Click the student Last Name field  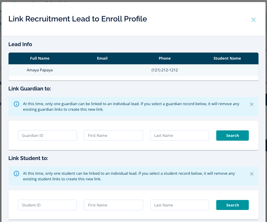(180, 205)
